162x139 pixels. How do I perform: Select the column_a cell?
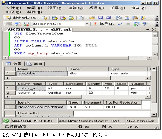pyautogui.click(x=31, y=88)
